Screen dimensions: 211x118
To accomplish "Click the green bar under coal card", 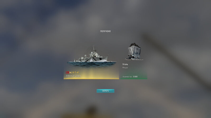I will (134, 79).
